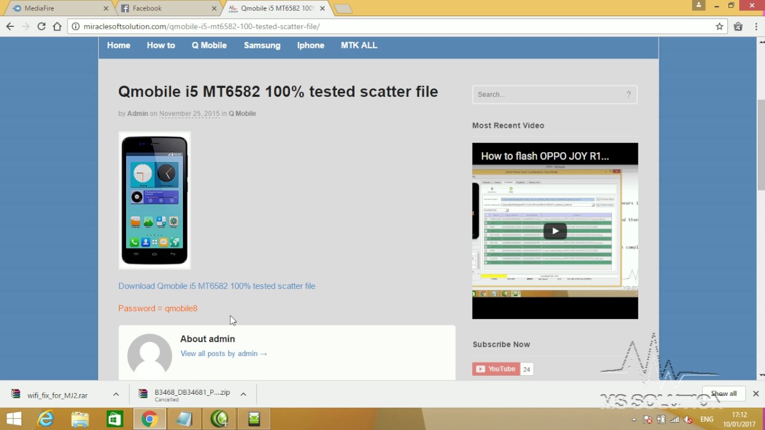Open the Q Mobile category link

(242, 113)
